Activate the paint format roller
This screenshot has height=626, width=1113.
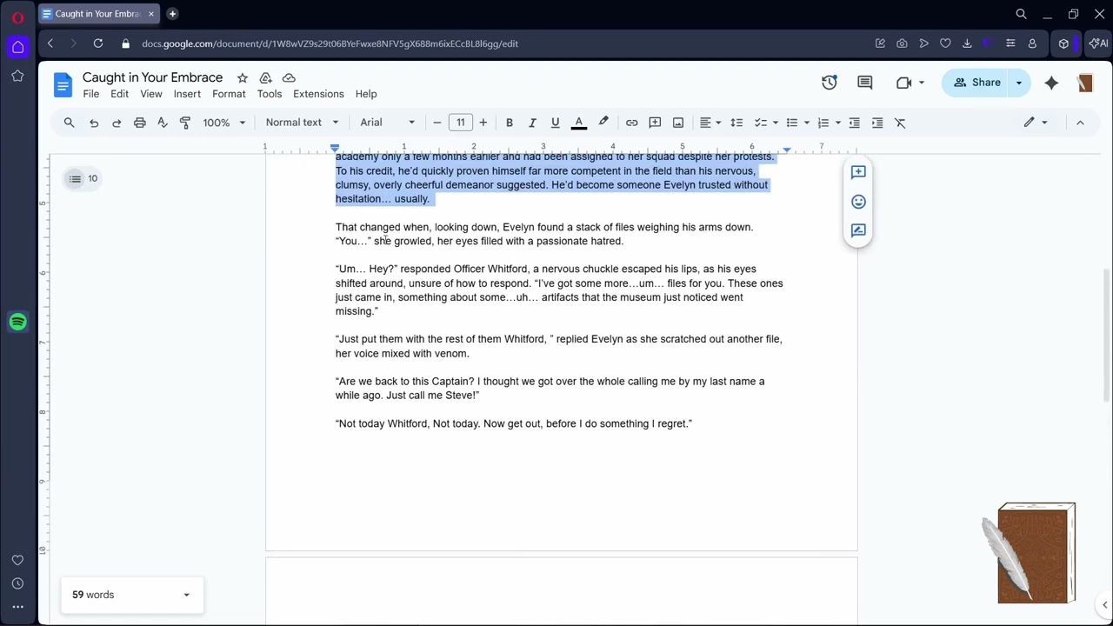pos(184,123)
